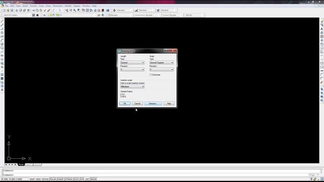Open the Modify menu

[68, 6]
